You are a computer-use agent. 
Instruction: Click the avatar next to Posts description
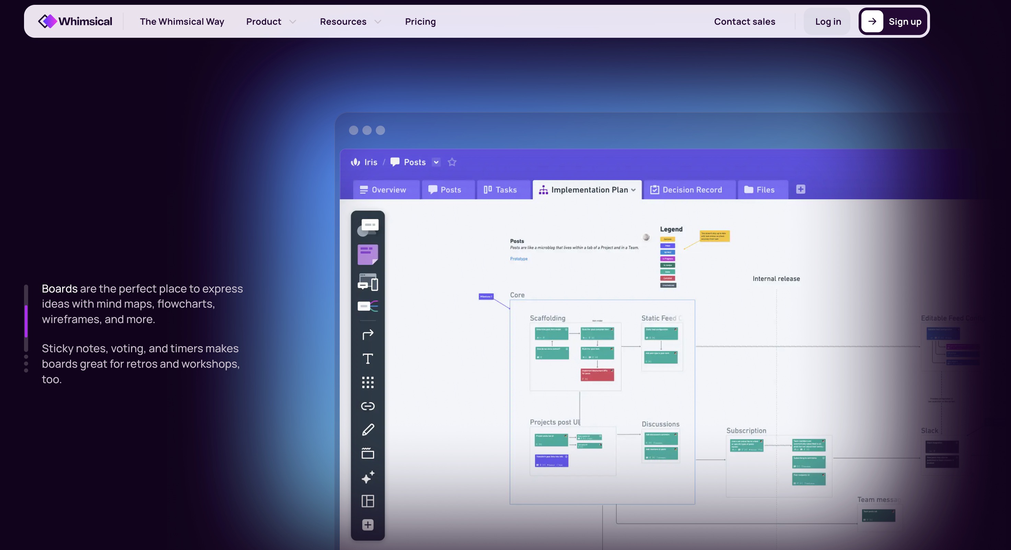[x=646, y=237]
